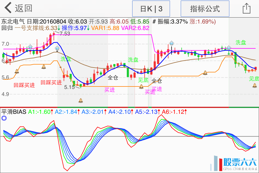Tap the 返回 text to go back
This screenshot has width=259, height=173.
tap(23, 8)
